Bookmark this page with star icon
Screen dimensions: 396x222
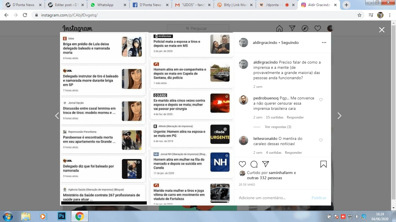click(359, 15)
